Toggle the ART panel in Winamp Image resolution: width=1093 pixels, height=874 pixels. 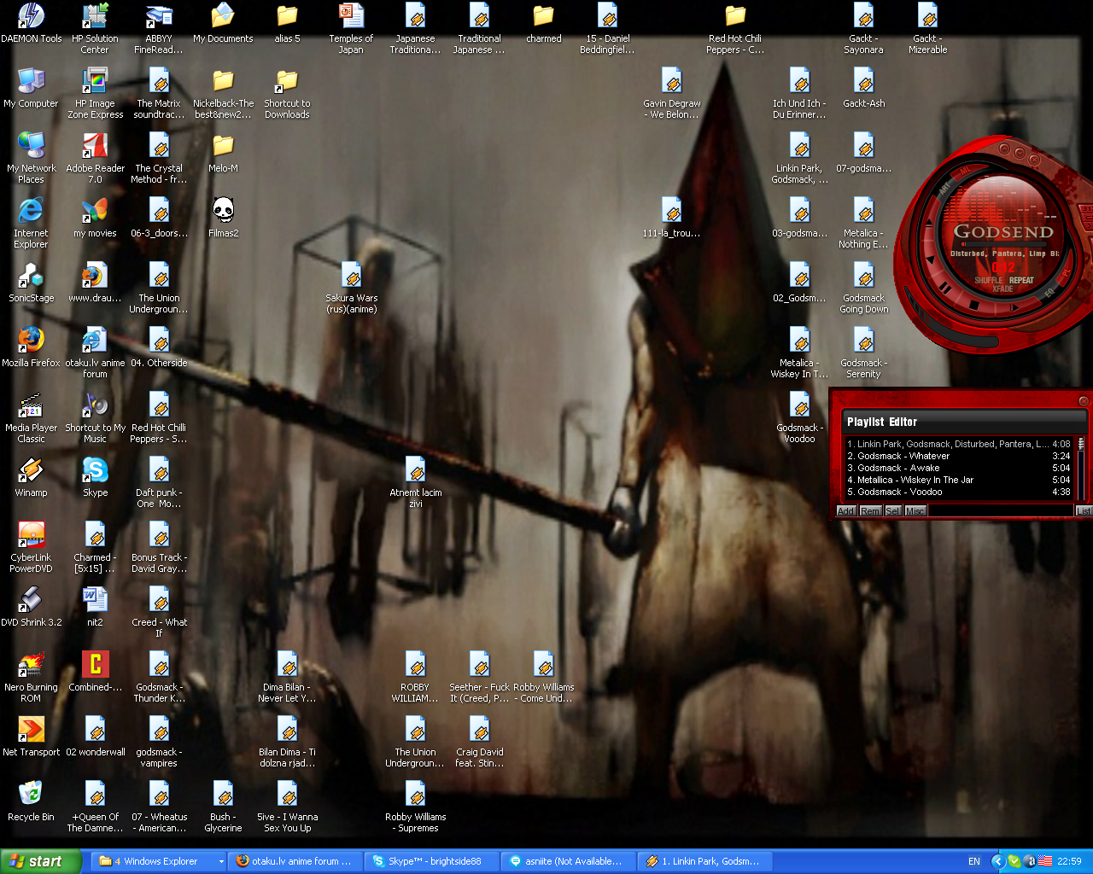pos(944,189)
